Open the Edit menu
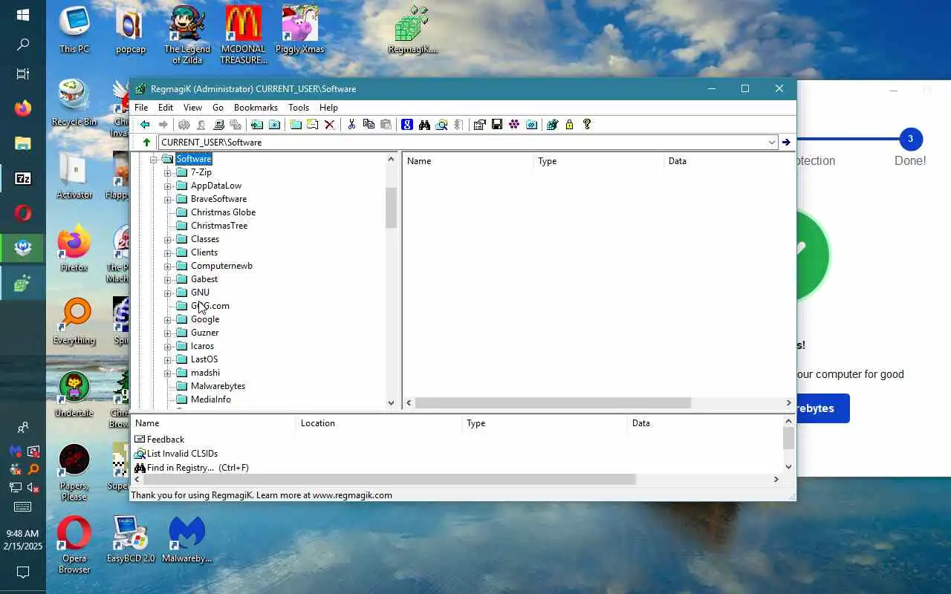 [166, 108]
